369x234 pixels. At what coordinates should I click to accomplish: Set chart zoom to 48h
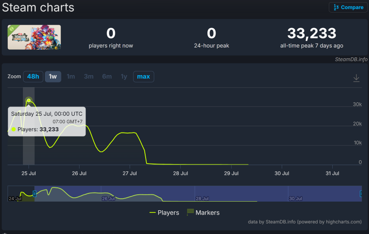(33, 76)
